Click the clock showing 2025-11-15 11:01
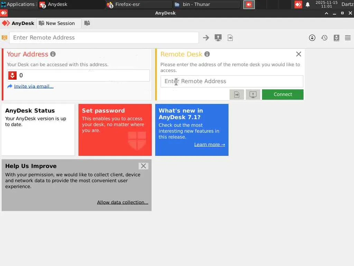This screenshot has height=266, width=354. (x=326, y=4)
